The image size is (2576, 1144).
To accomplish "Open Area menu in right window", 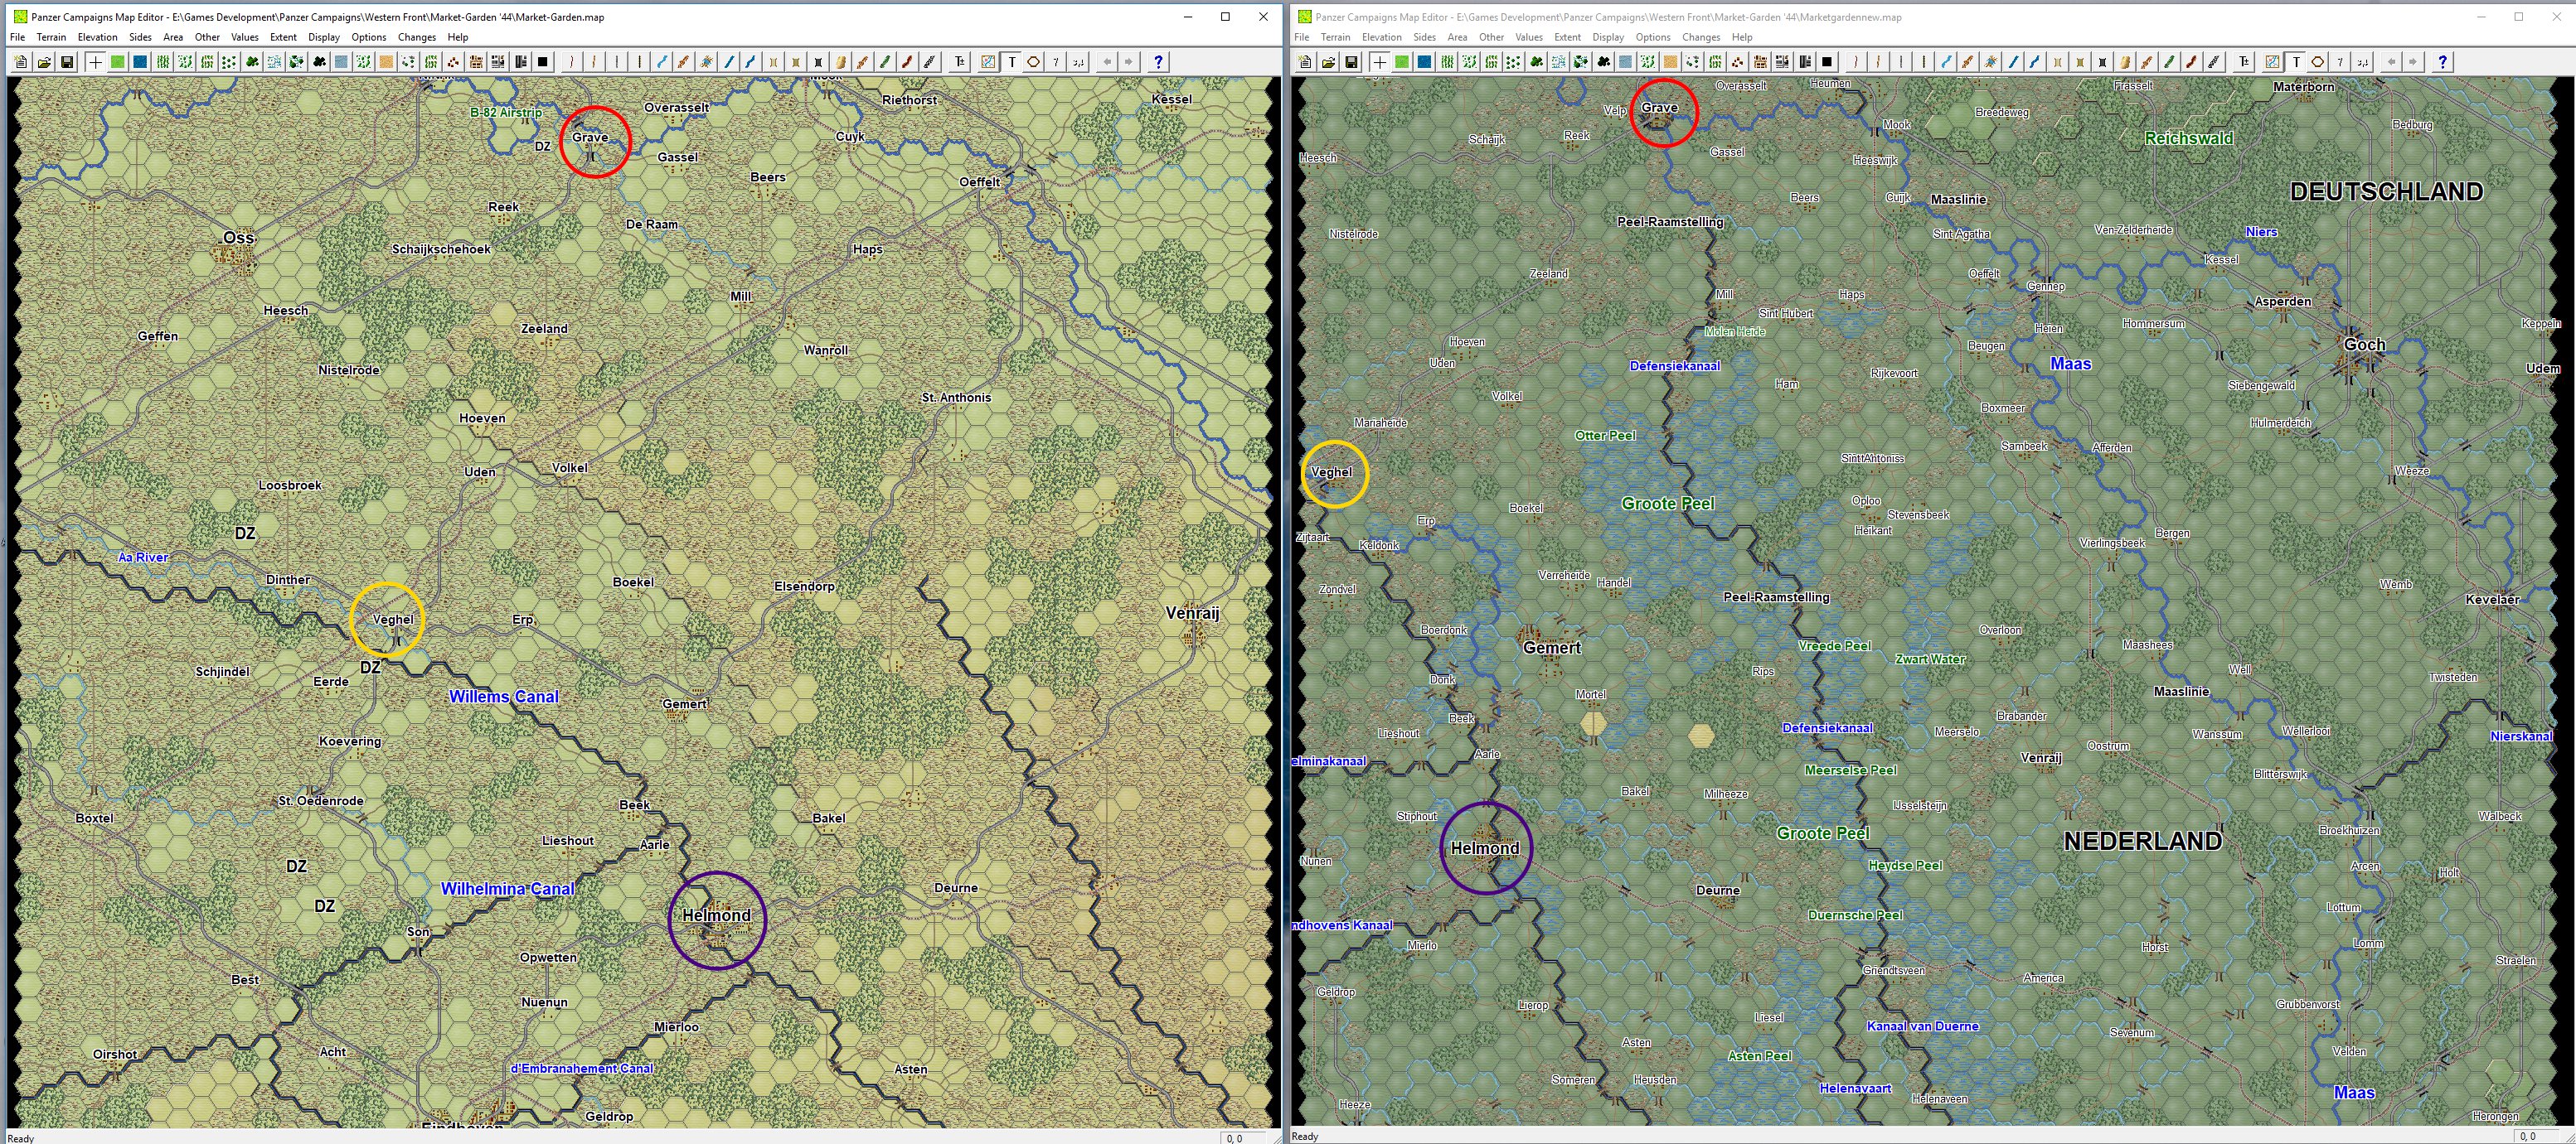I will tap(1457, 37).
